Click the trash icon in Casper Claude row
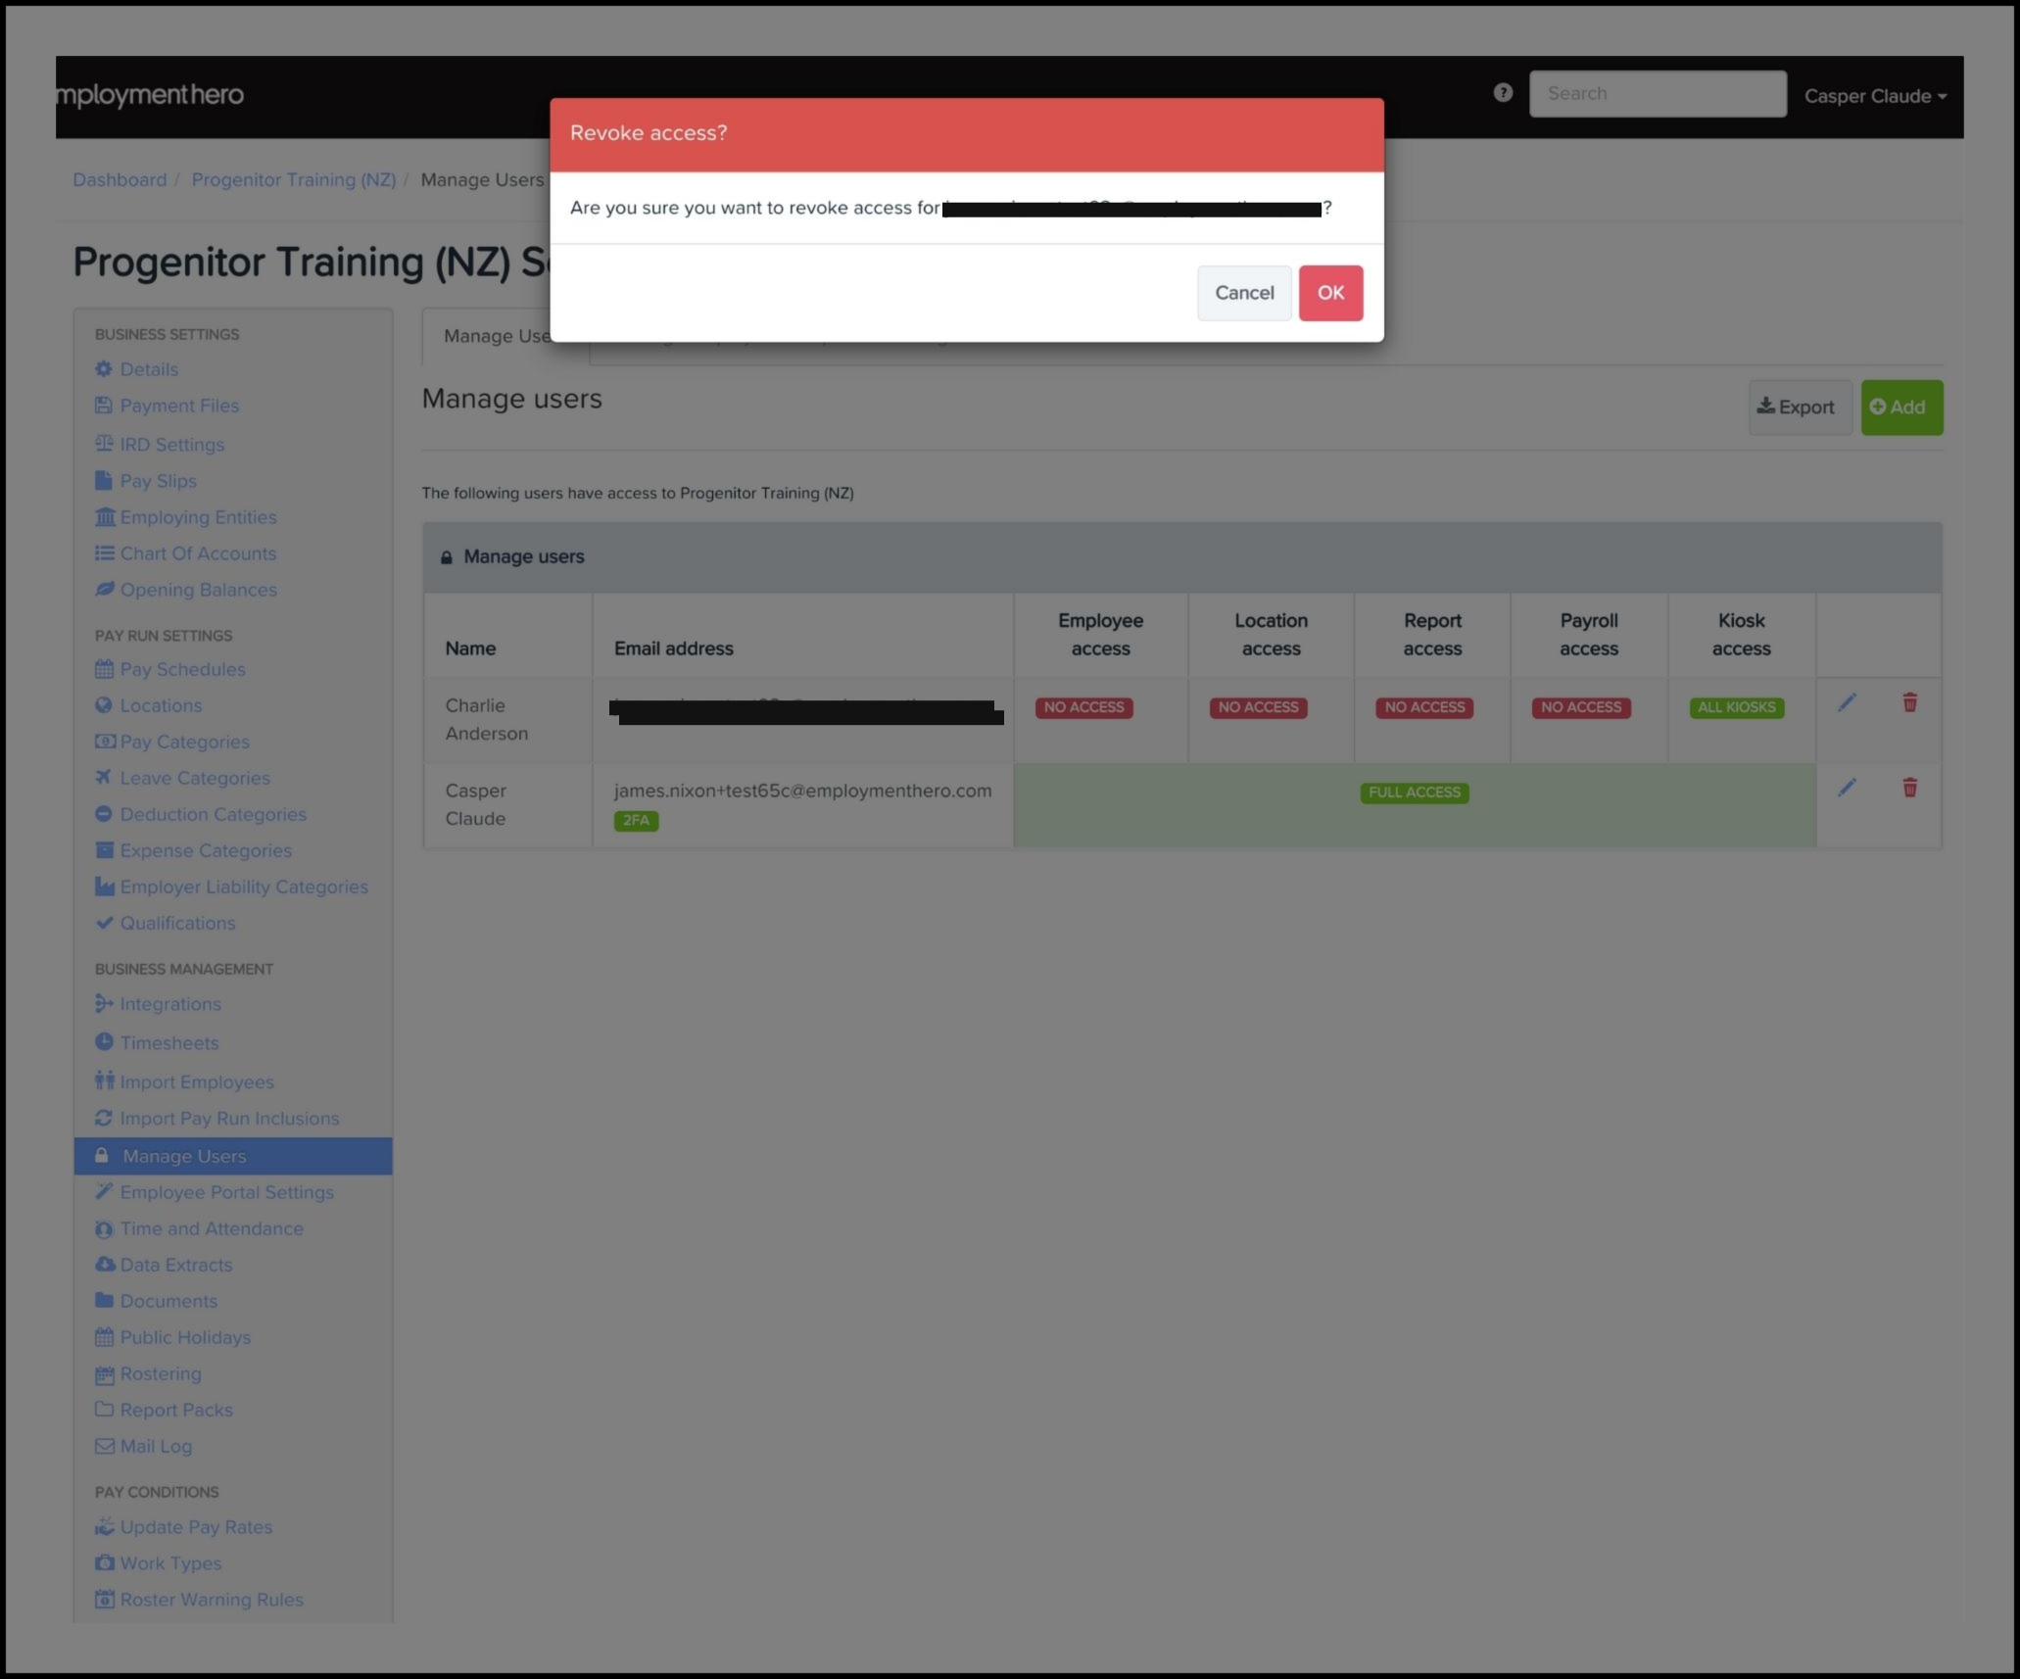Image resolution: width=2020 pixels, height=1679 pixels. (x=1909, y=788)
